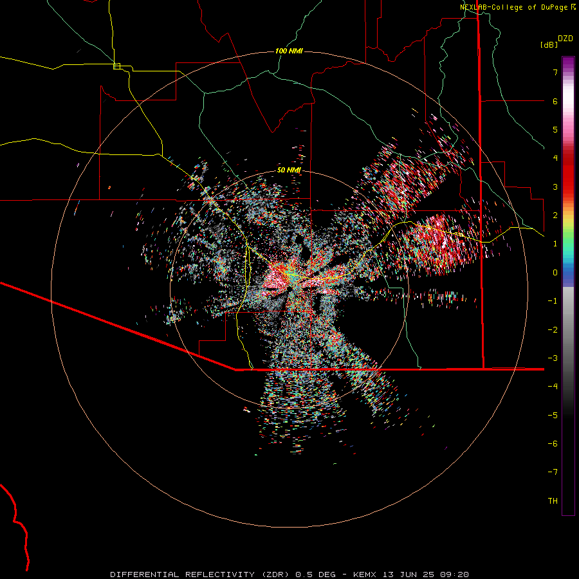The height and width of the screenshot is (579, 579).
Task: Click the -6 value on the color scale
Action: [553, 444]
